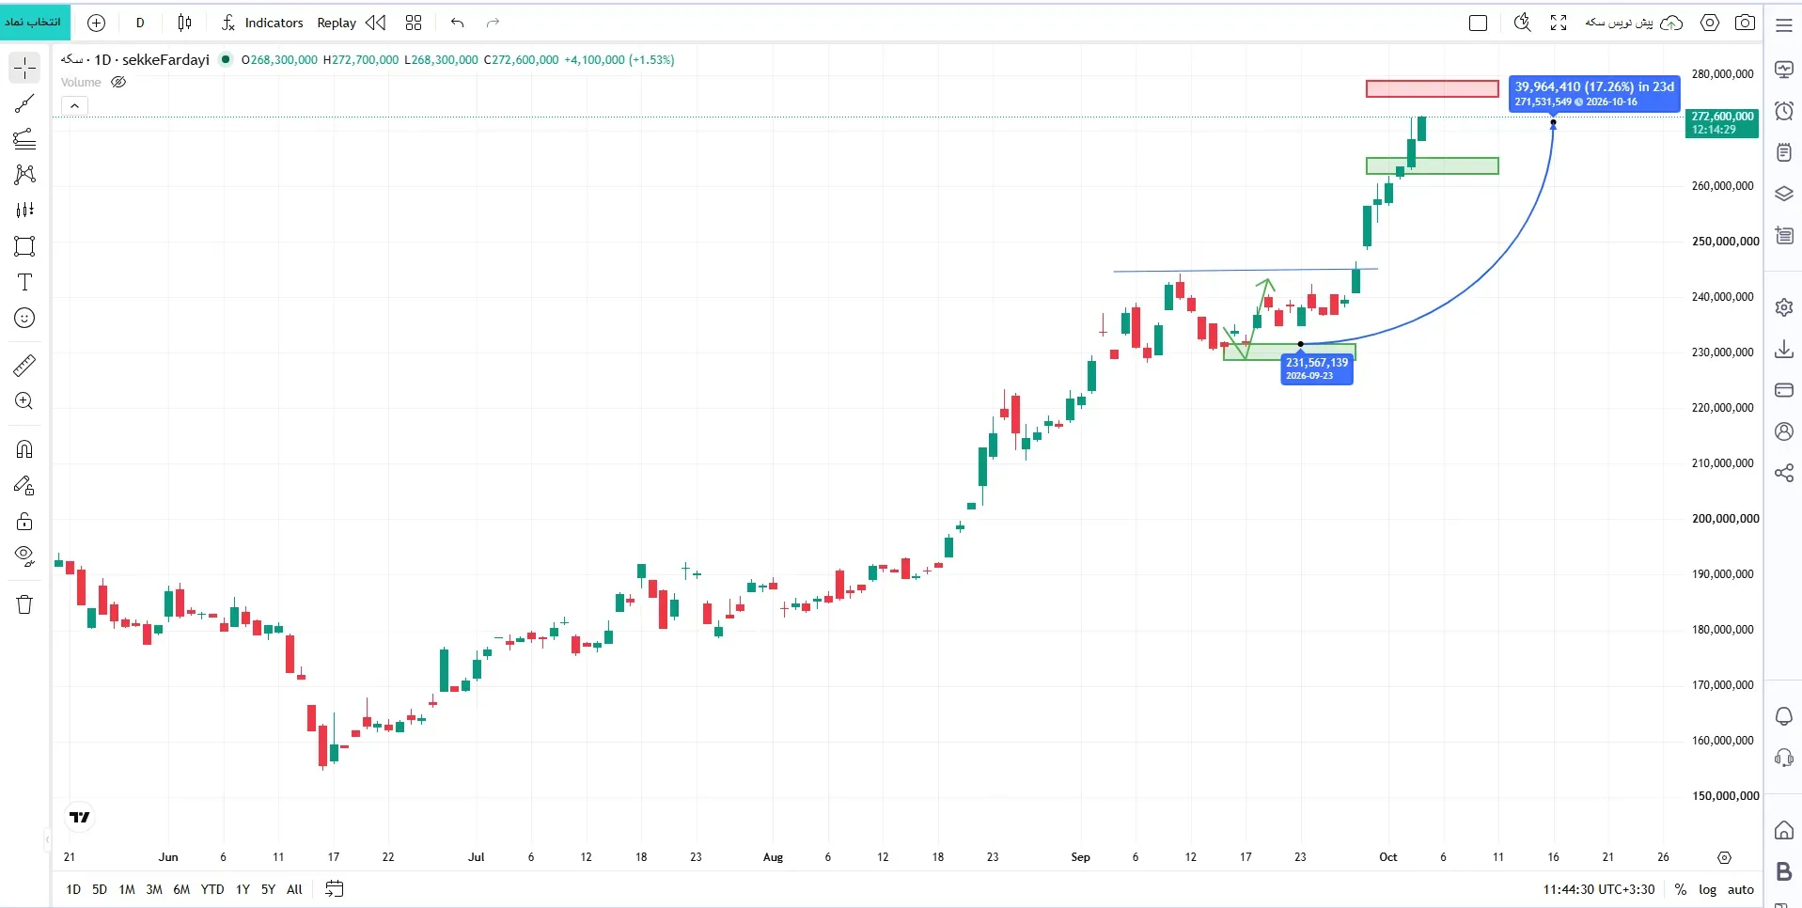1802x908 pixels.
Task: Select the ruler measure tool
Action: [x=24, y=365]
